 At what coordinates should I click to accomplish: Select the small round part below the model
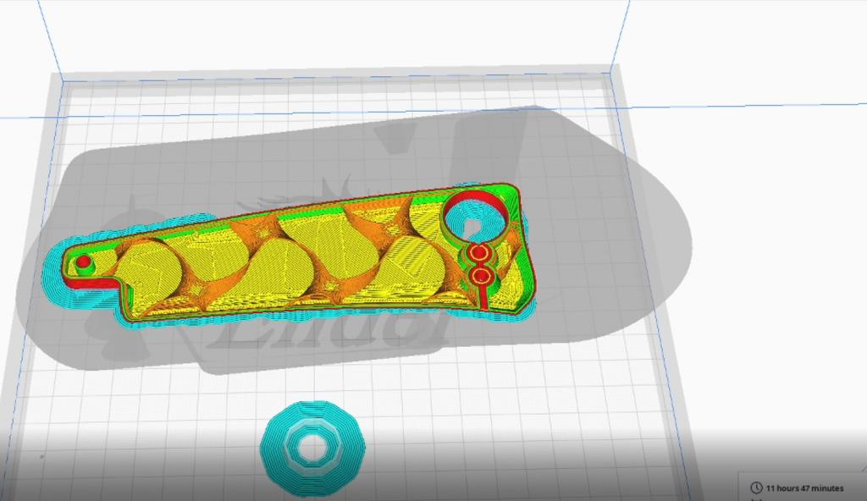coord(312,443)
